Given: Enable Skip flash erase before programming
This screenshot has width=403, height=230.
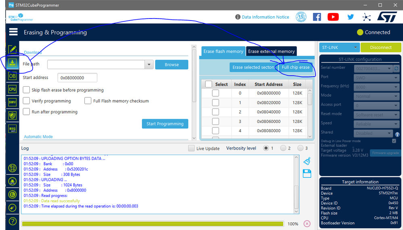Looking at the screenshot, I should [26, 90].
